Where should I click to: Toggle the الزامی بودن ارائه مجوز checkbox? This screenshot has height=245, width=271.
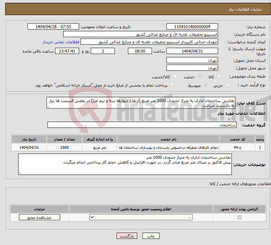(239, 217)
